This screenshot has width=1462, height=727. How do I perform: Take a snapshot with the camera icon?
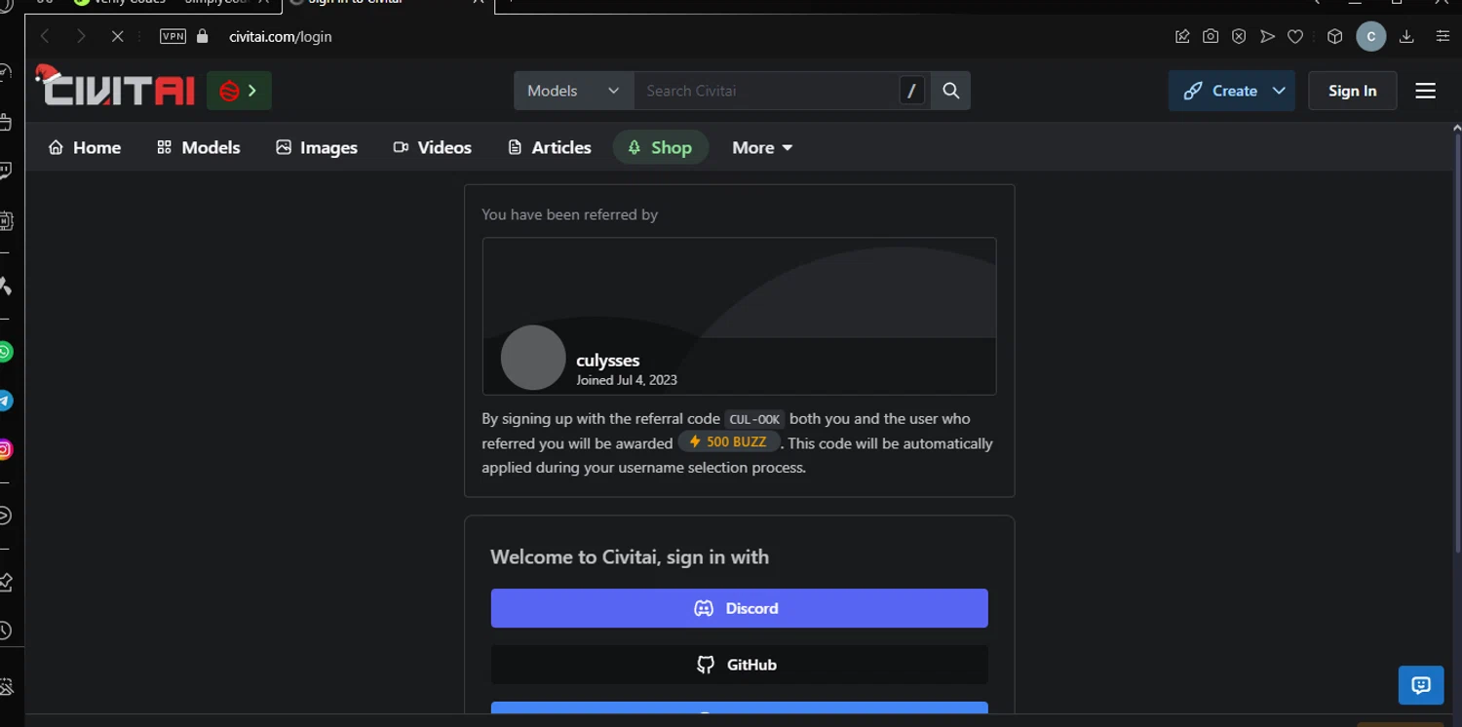(1211, 36)
